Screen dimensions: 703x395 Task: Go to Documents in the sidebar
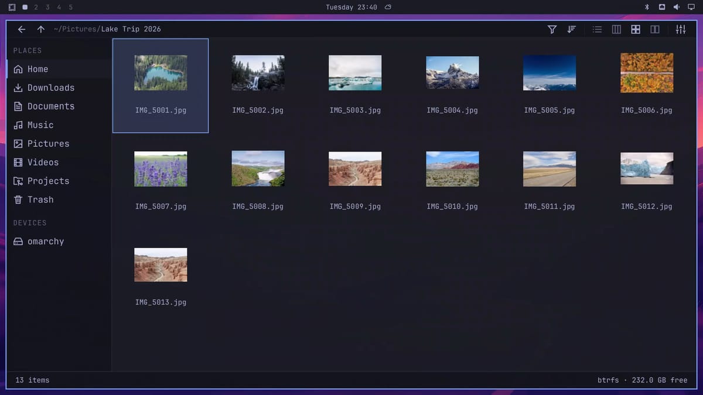pyautogui.click(x=59, y=107)
